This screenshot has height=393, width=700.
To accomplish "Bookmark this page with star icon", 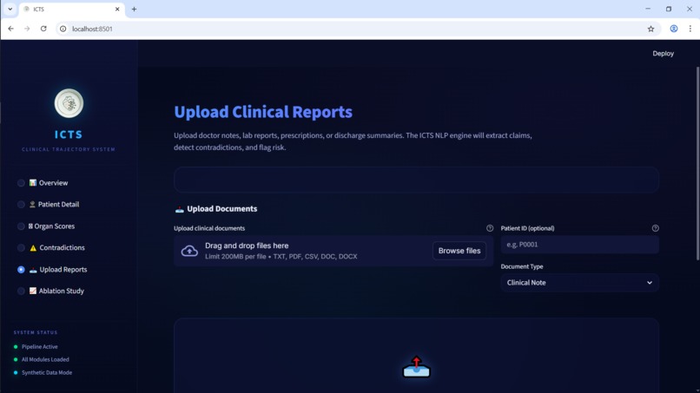I will coord(650,29).
